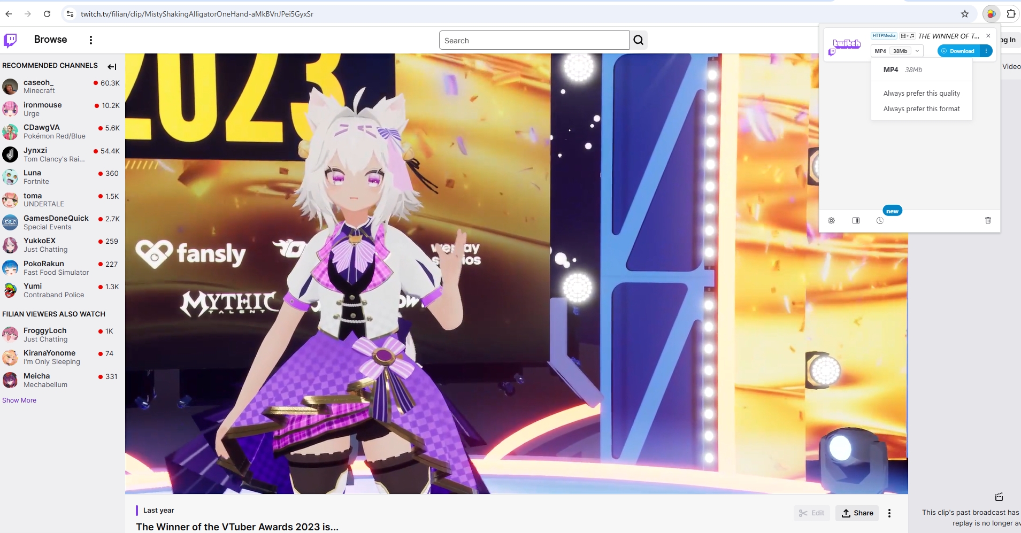This screenshot has height=533, width=1021.
Task: Open the browser extensions puzzle icon
Action: pyautogui.click(x=1011, y=14)
